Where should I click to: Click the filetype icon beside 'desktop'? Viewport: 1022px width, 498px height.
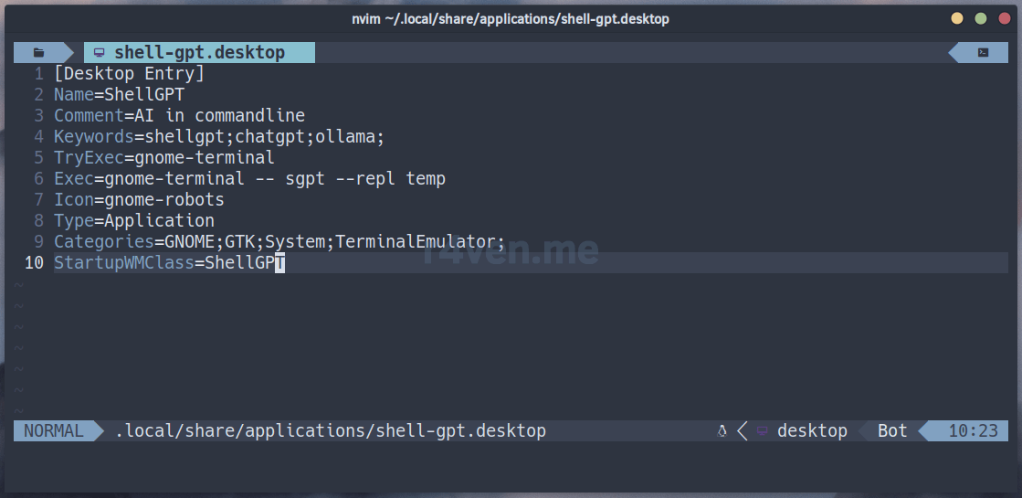coord(762,431)
